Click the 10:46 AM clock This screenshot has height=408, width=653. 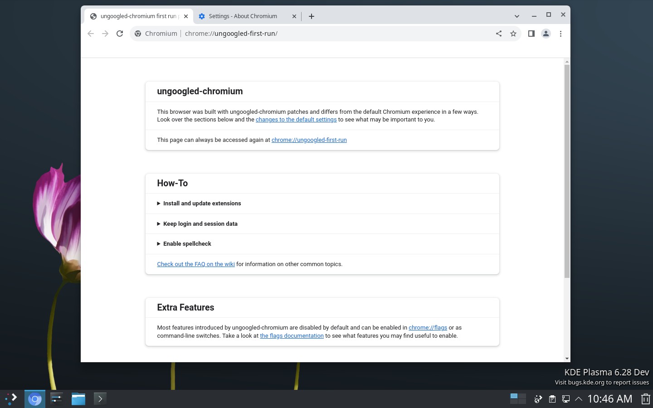pyautogui.click(x=610, y=399)
